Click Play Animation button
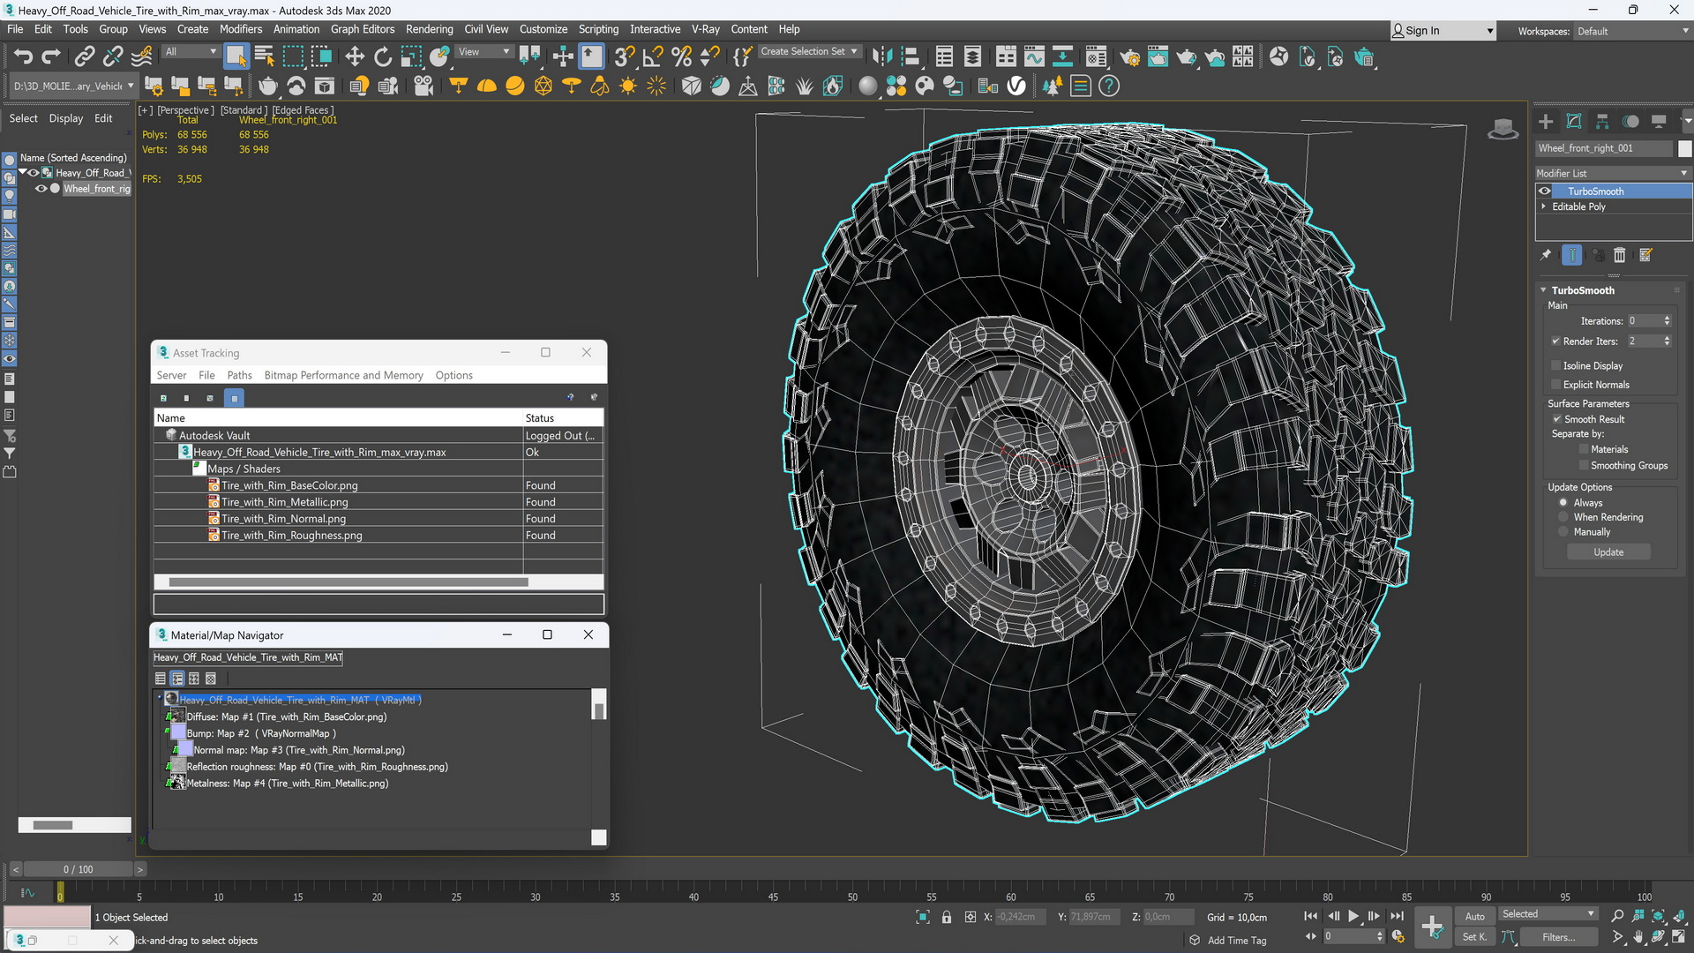The height and width of the screenshot is (953, 1694). coord(1353,917)
